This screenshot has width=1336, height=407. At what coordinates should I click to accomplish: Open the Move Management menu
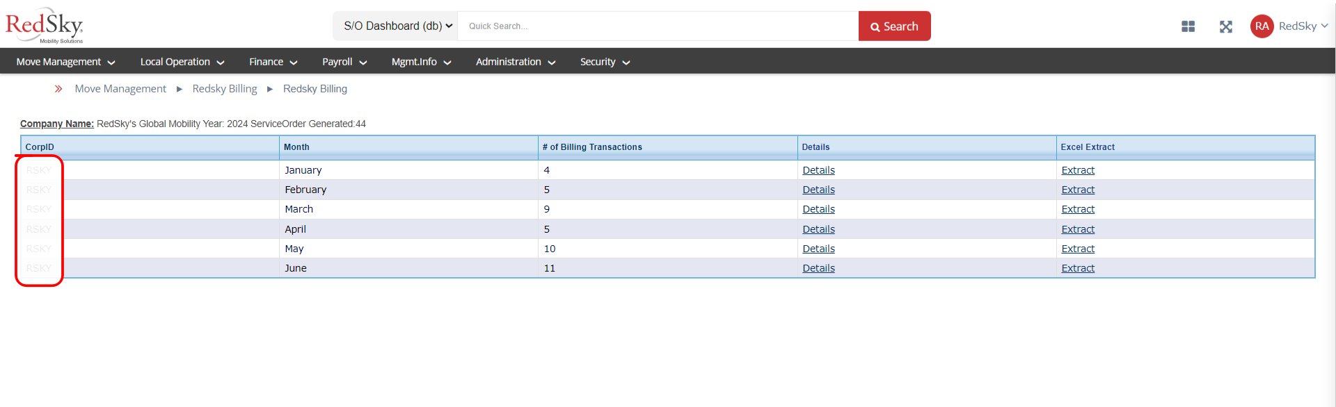click(x=65, y=62)
